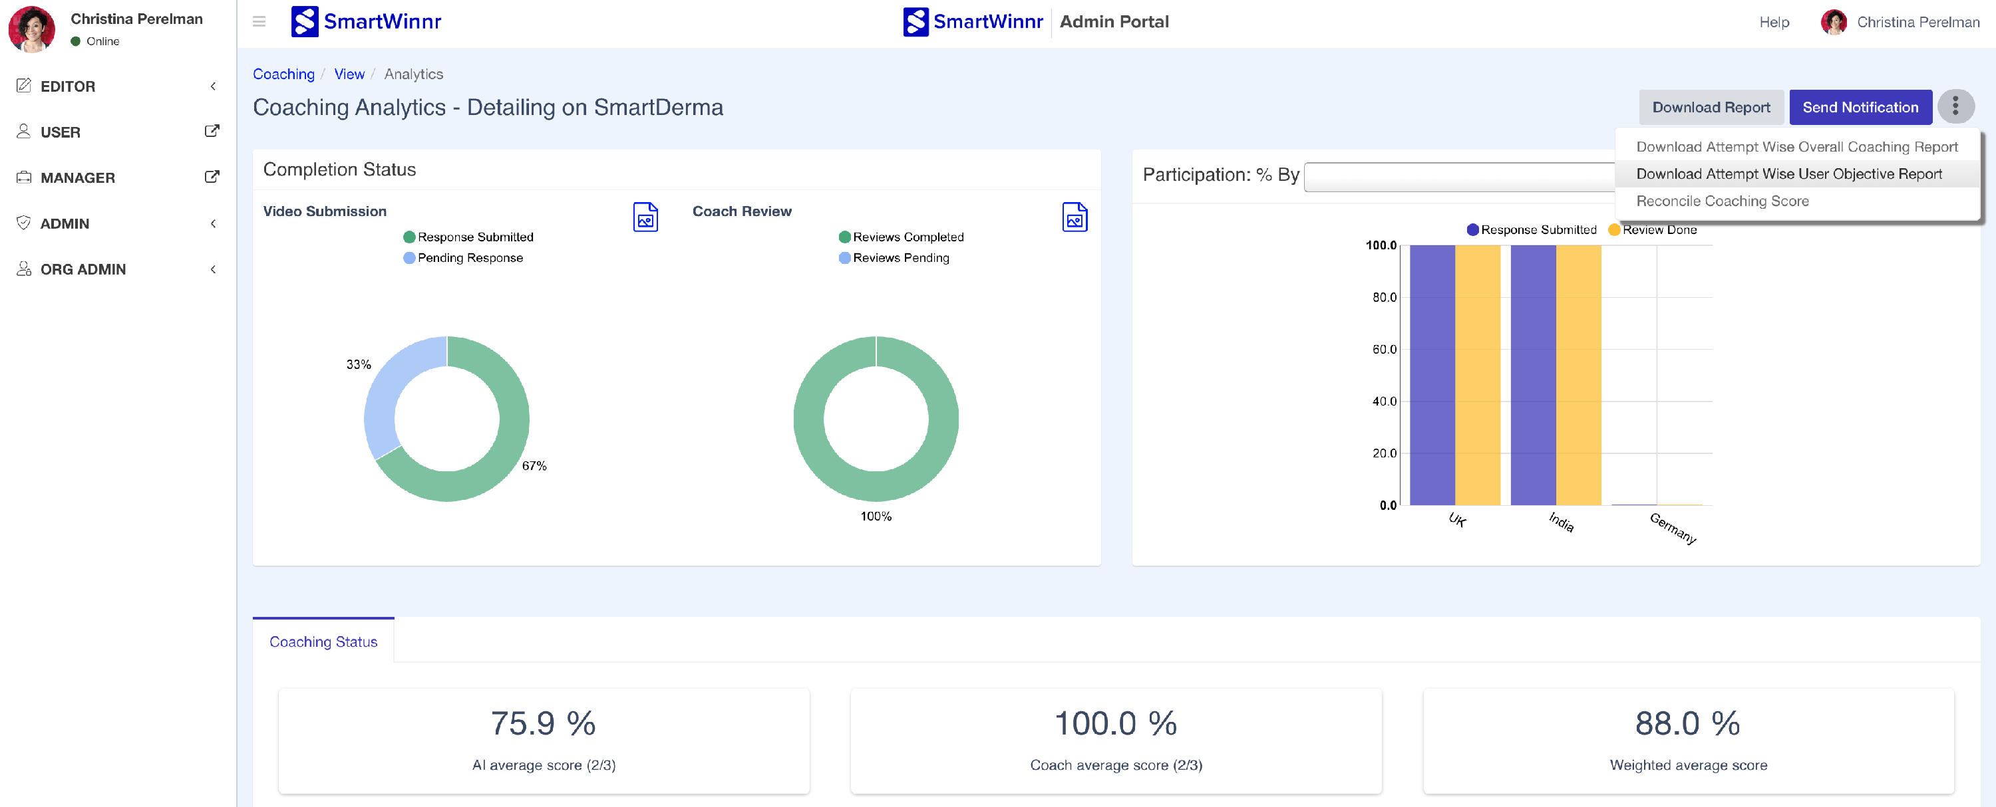The width and height of the screenshot is (1996, 807).
Task: Open USER external link icon
Action: tap(212, 132)
